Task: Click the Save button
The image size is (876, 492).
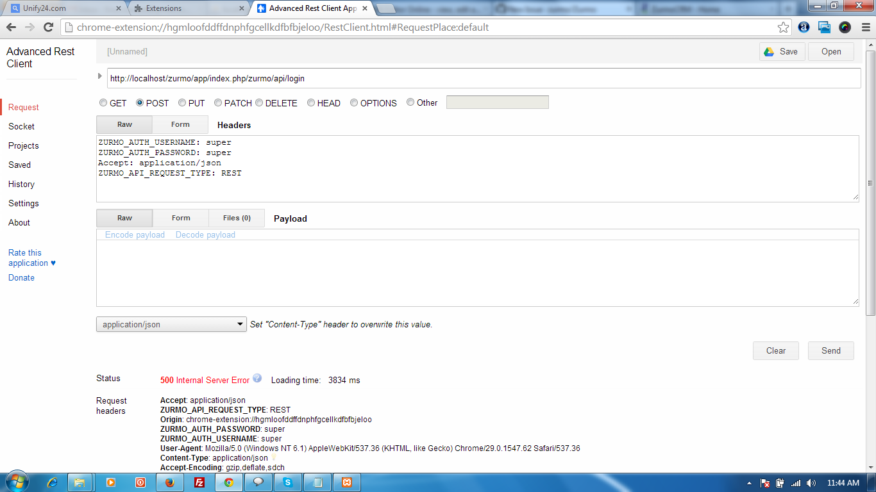Action: [782, 52]
